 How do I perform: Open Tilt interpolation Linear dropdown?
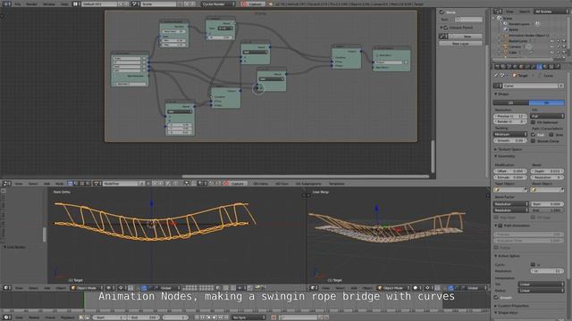click(542, 284)
